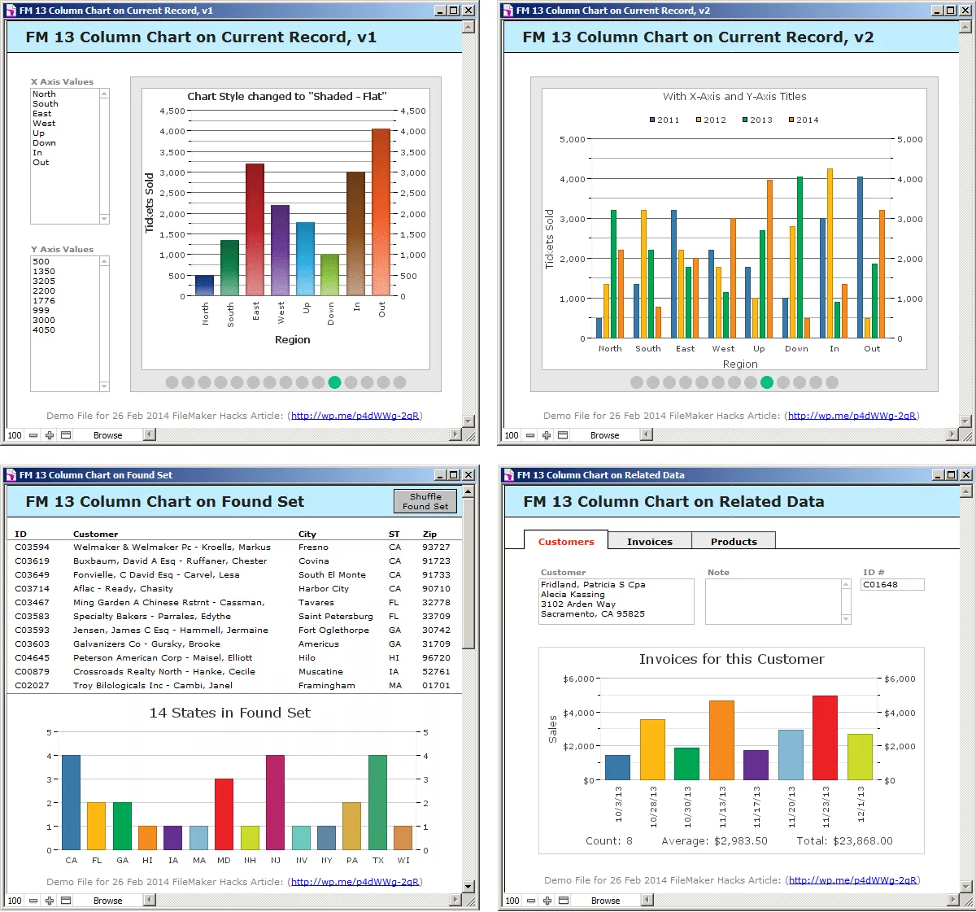Open Browse mode popup in v1 window
This screenshot has height=912, width=976.
[x=108, y=435]
